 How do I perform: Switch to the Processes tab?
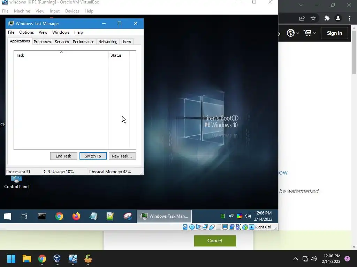point(42,42)
